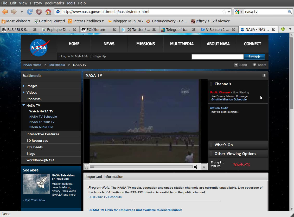The width and height of the screenshot is (294, 217).
Task: Open the Most Visited bookmarks folder
Action: tap(16, 21)
